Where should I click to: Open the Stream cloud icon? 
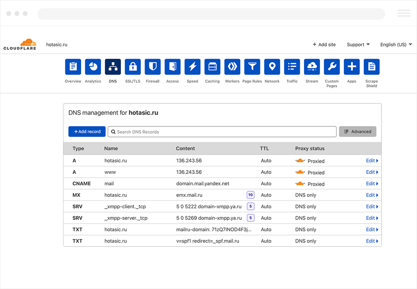point(312,67)
